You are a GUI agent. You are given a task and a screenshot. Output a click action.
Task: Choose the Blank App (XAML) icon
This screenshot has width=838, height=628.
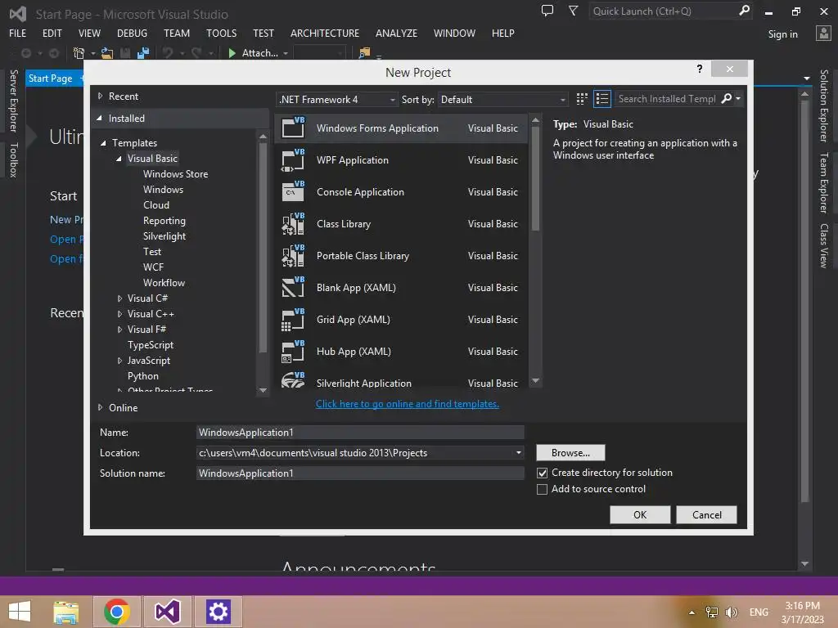(x=293, y=287)
